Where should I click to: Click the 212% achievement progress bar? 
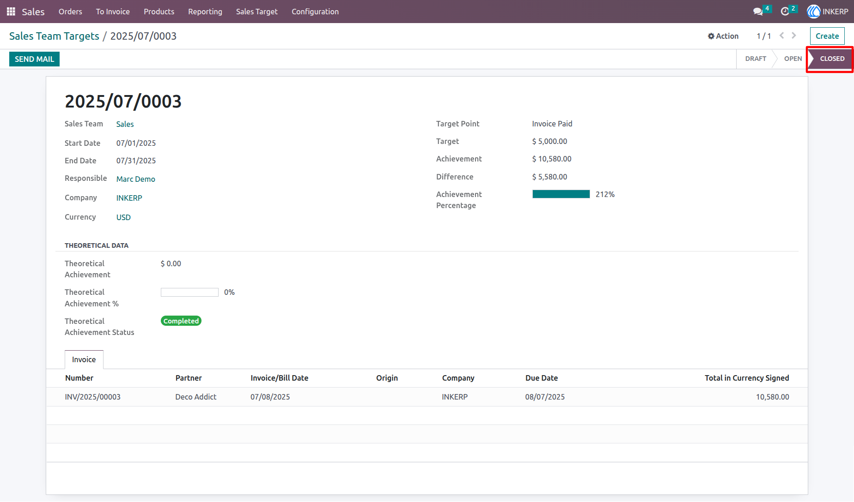[x=561, y=194]
